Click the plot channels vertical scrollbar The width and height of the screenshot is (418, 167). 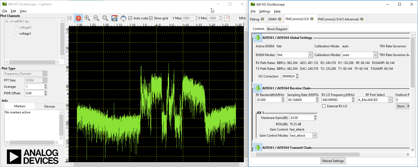click(62, 39)
